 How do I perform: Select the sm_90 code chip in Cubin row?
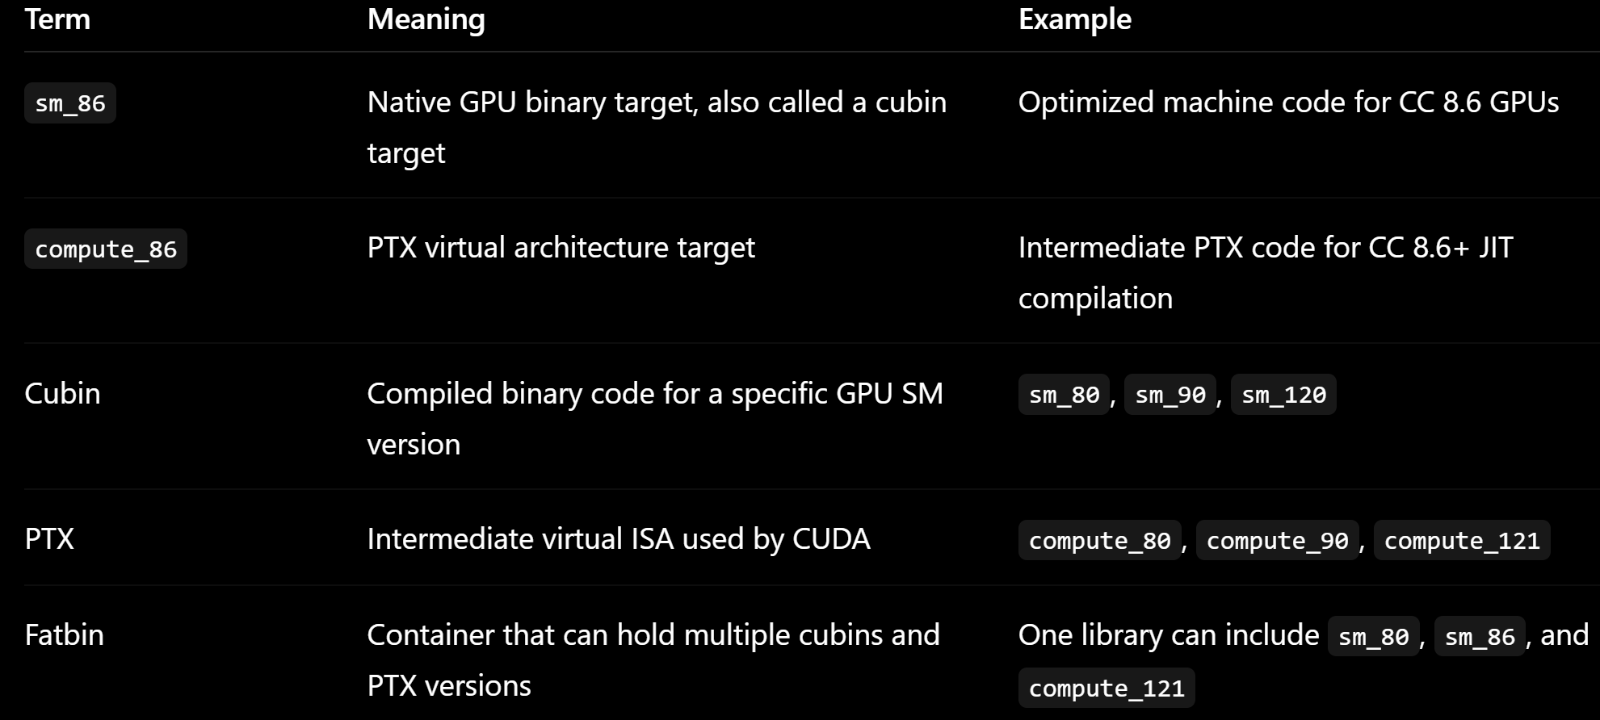[1170, 395]
